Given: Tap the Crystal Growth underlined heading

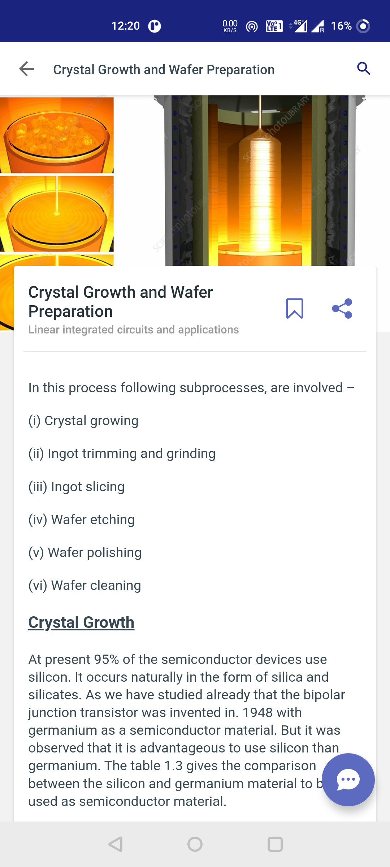Looking at the screenshot, I should pos(81,622).
